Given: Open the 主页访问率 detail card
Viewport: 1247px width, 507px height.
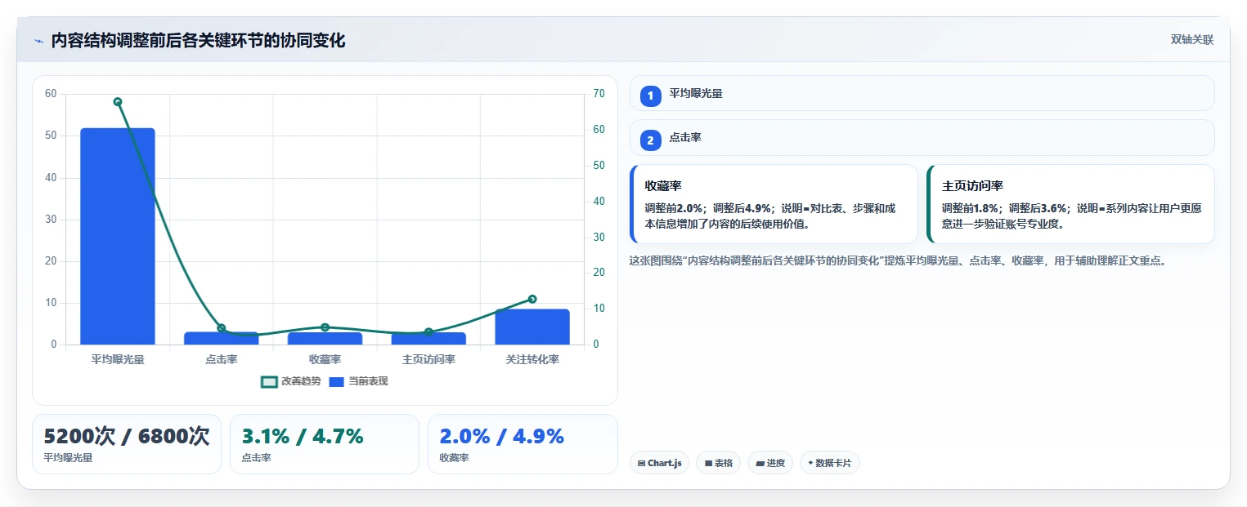Looking at the screenshot, I should (x=1070, y=204).
